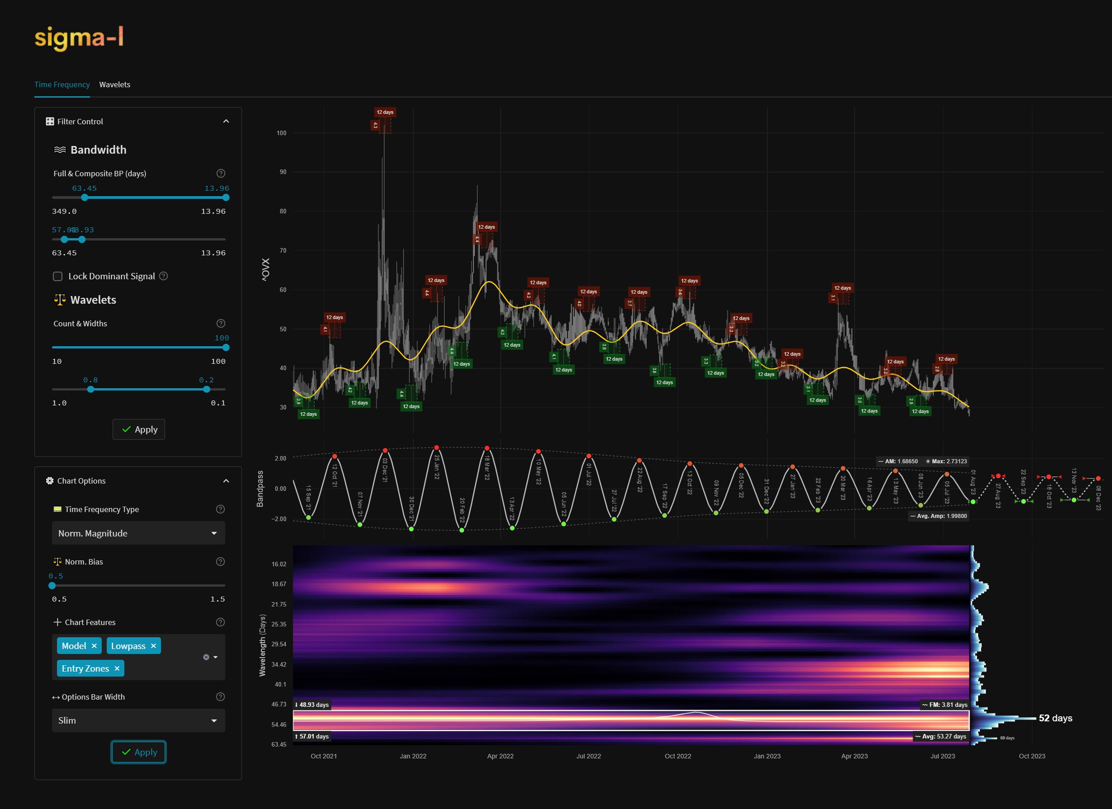Click help icon next to Lock Dominant Signal
This screenshot has height=809, width=1112.
click(x=164, y=276)
